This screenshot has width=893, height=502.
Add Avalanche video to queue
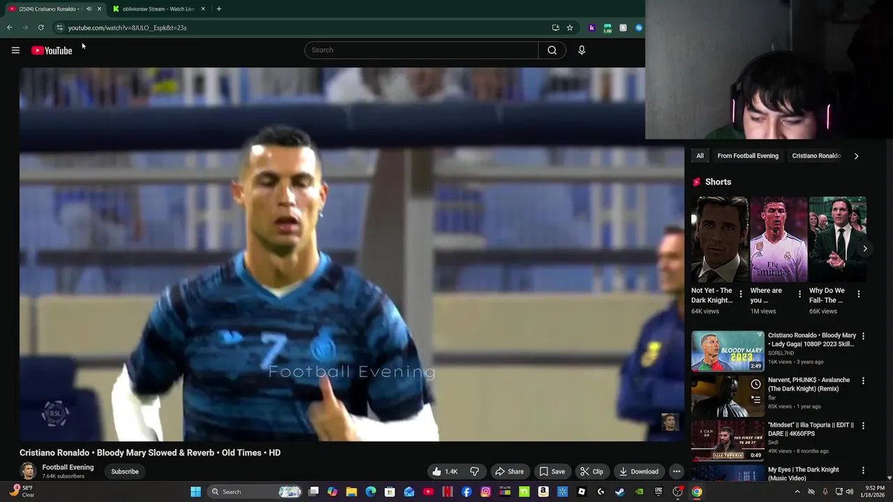(x=756, y=400)
